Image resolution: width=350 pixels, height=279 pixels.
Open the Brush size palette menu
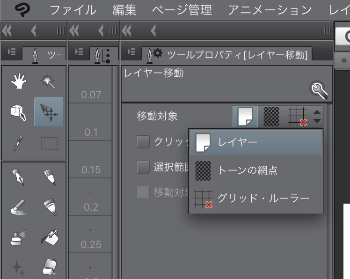pos(79,52)
